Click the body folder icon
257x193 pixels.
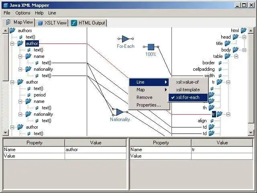pyautogui.click(x=236, y=50)
